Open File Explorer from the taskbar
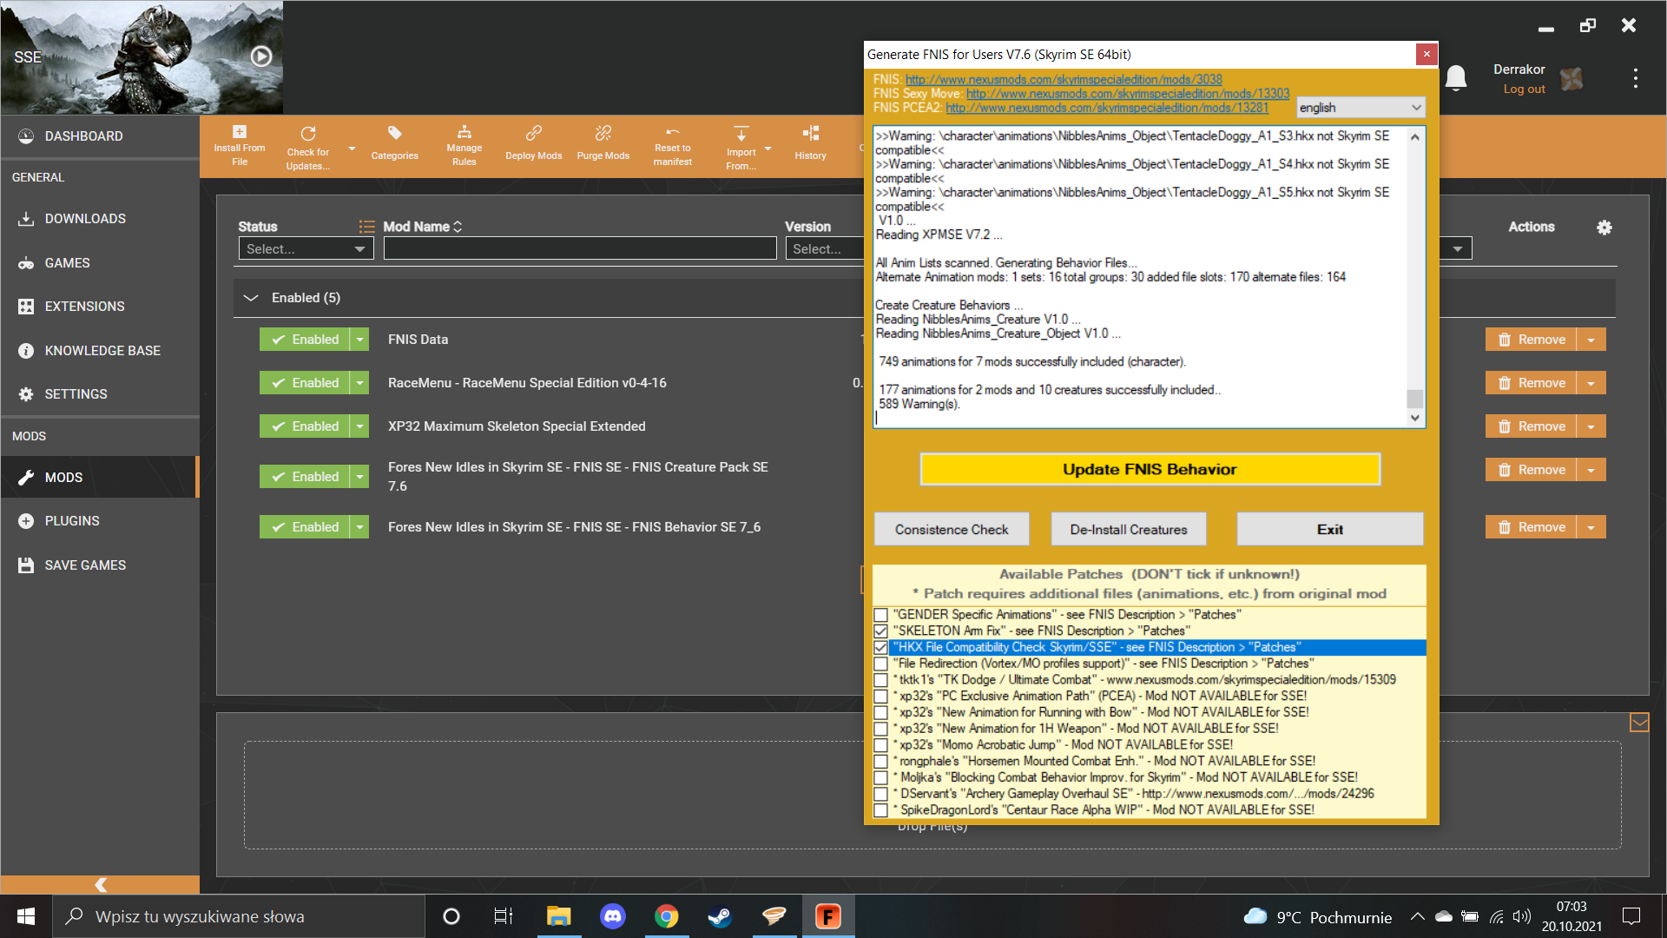Image resolution: width=1667 pixels, height=938 pixels. [559, 916]
